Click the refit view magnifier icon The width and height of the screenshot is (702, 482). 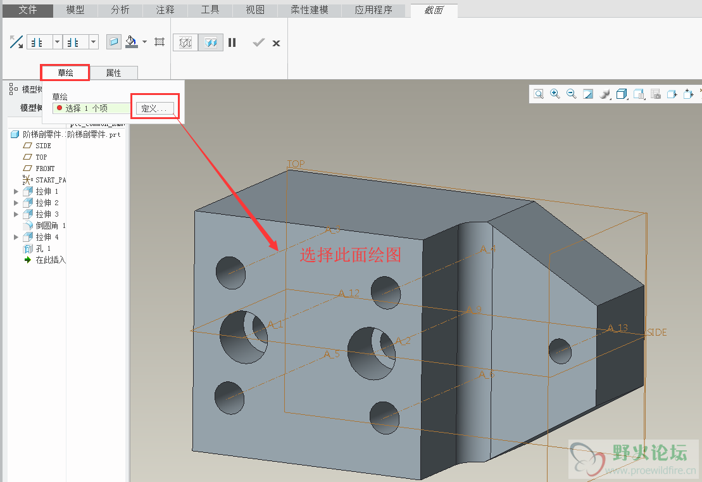(x=539, y=94)
